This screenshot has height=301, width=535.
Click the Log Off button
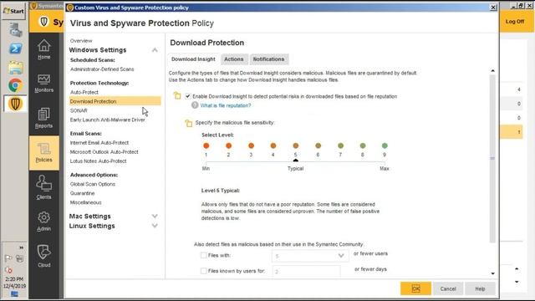tap(515, 22)
